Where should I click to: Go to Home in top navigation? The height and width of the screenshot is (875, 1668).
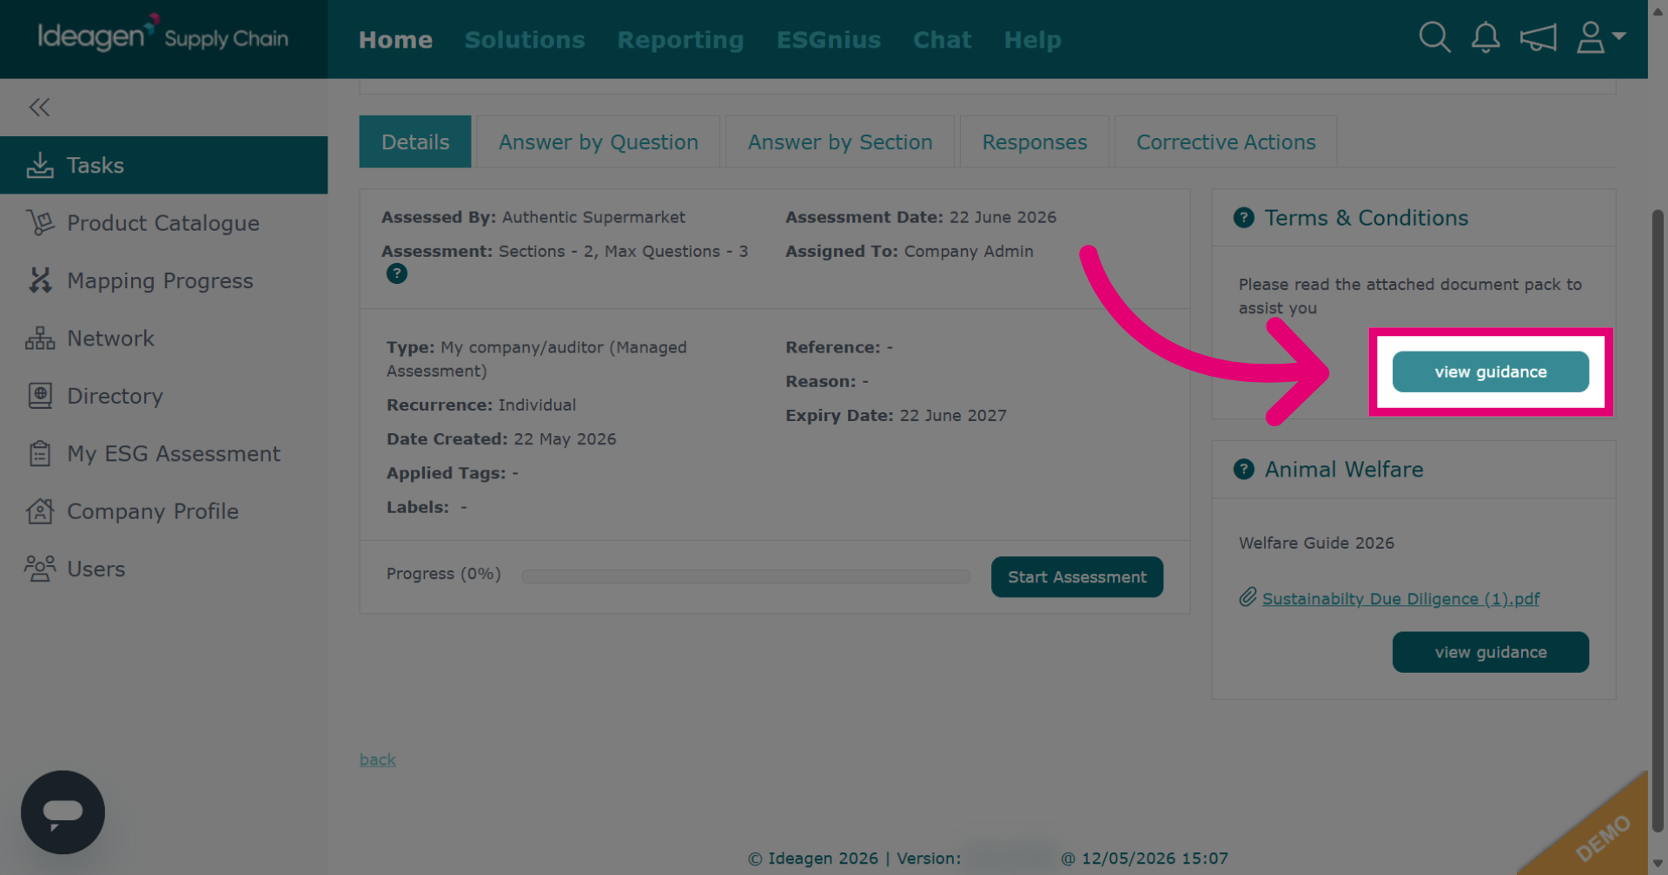[x=395, y=40]
